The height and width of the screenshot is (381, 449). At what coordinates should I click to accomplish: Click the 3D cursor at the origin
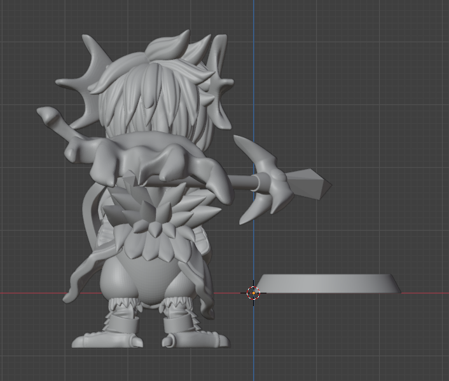253,293
